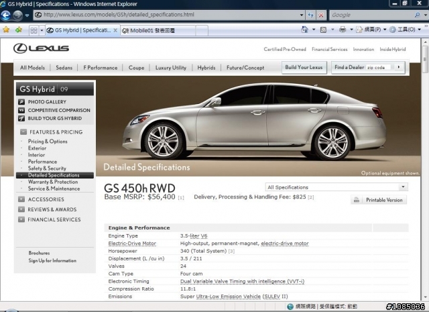Open the Home icon dropdown arrow
The image size is (429, 312).
pos(314,30)
